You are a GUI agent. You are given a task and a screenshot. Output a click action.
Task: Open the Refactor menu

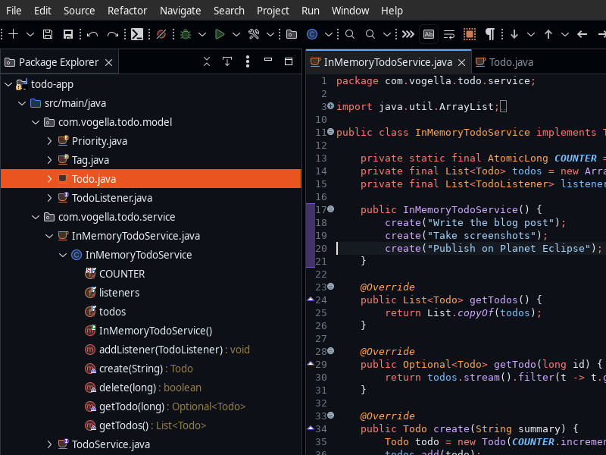click(127, 11)
